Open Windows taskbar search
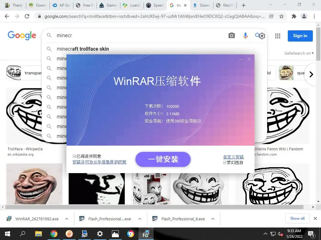Image resolution: width=321 pixels, height=240 pixels. pyautogui.click(x=23, y=234)
